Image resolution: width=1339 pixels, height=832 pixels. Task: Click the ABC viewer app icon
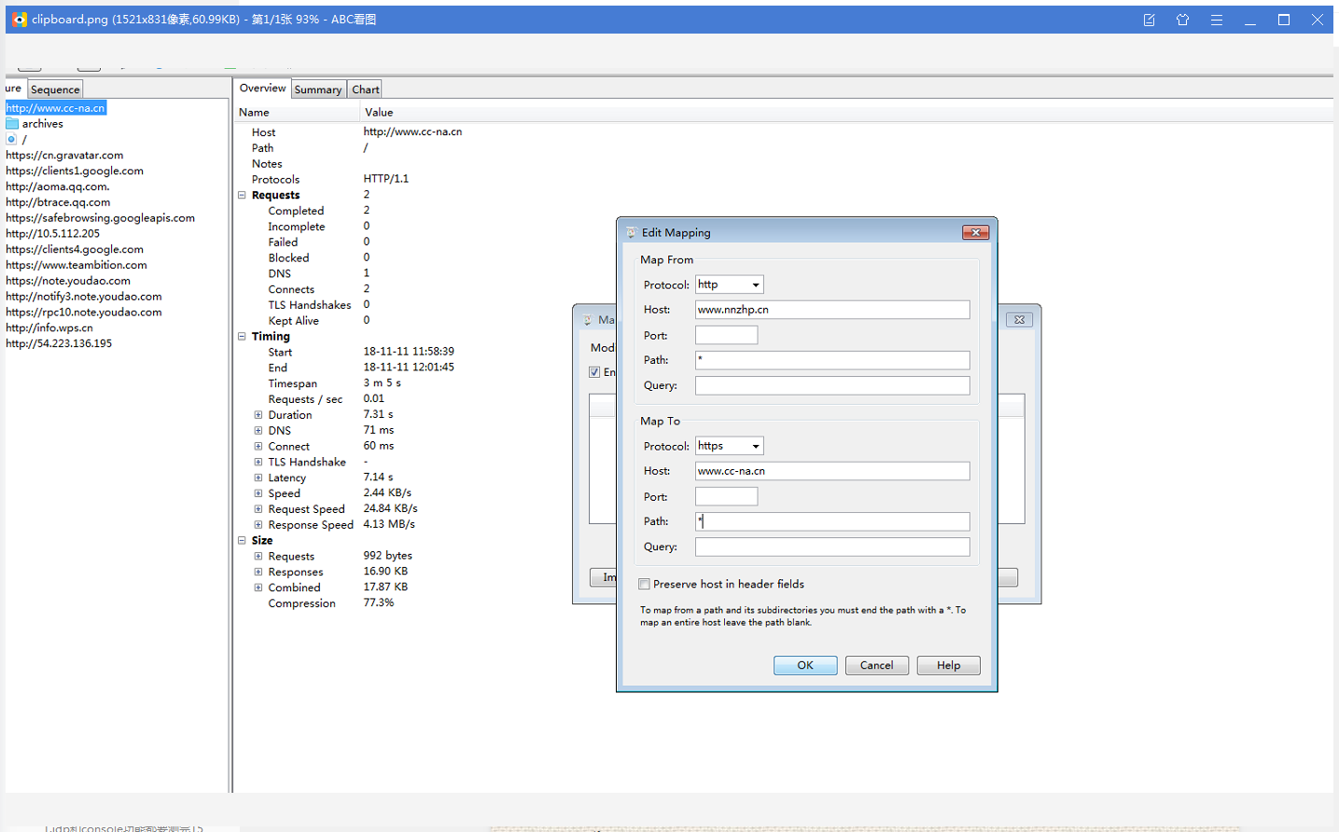[19, 20]
